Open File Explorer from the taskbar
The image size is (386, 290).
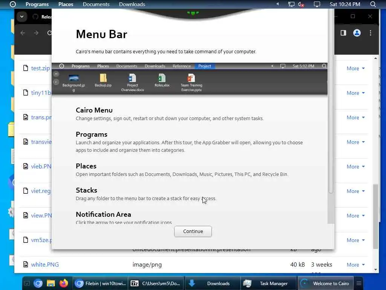[51, 283]
